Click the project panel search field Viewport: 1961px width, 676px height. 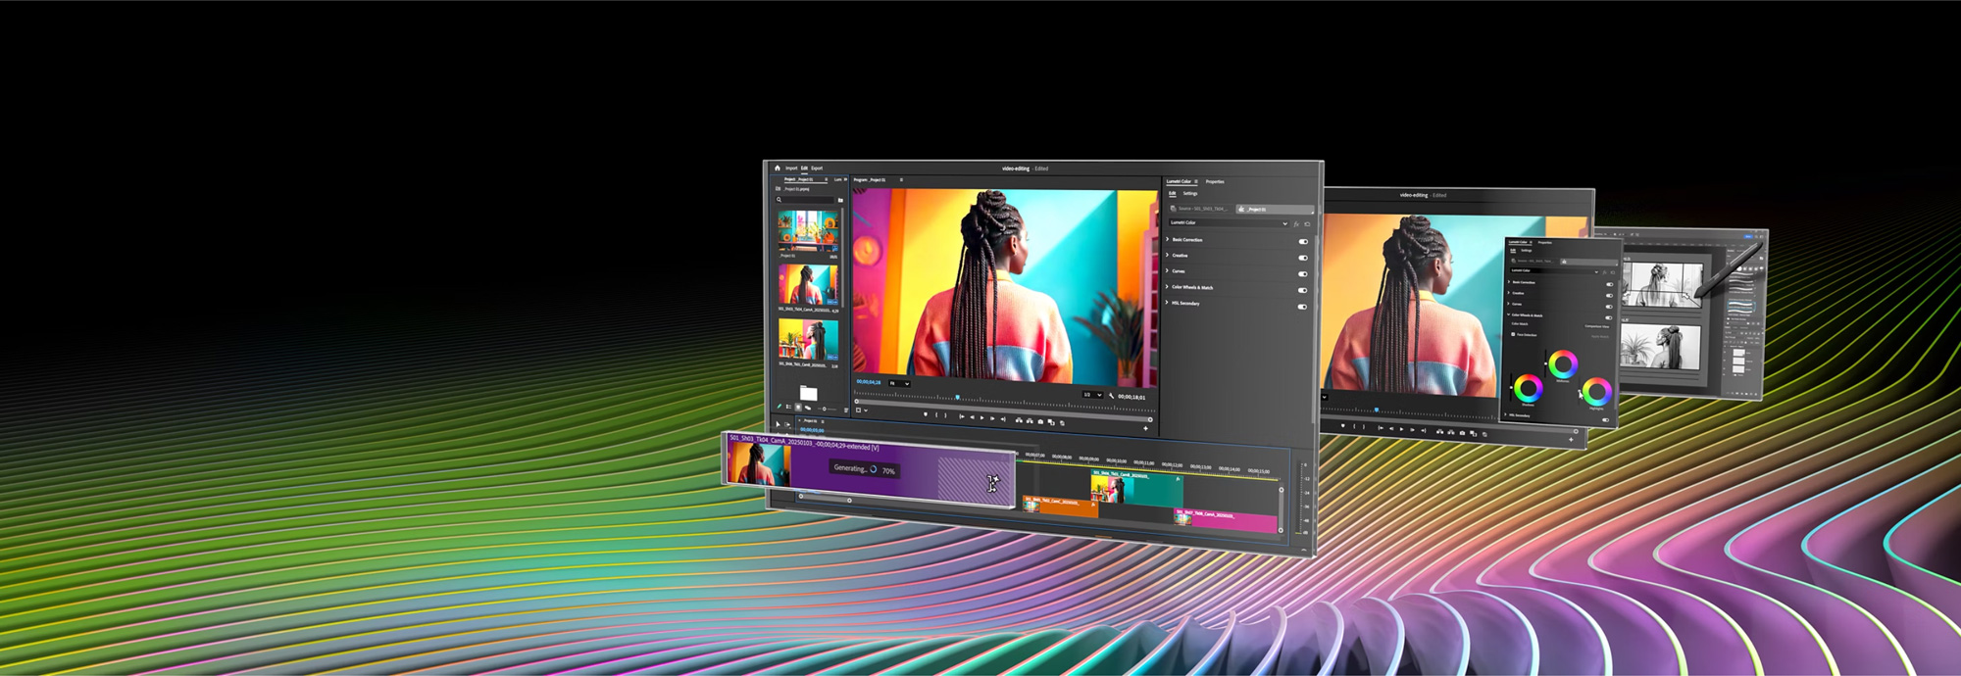805,200
